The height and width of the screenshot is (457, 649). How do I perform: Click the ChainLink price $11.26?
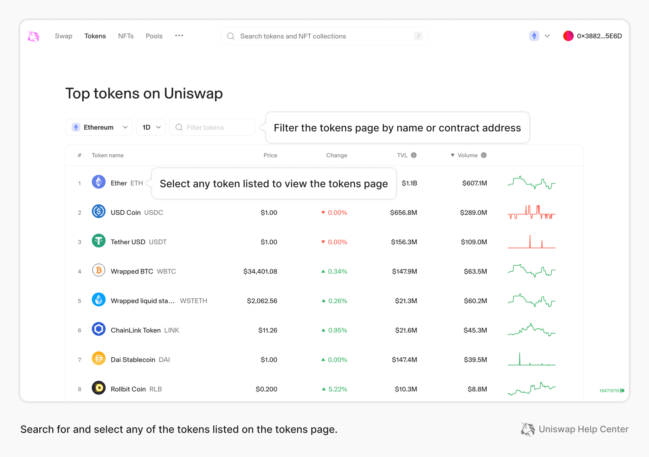[268, 330]
